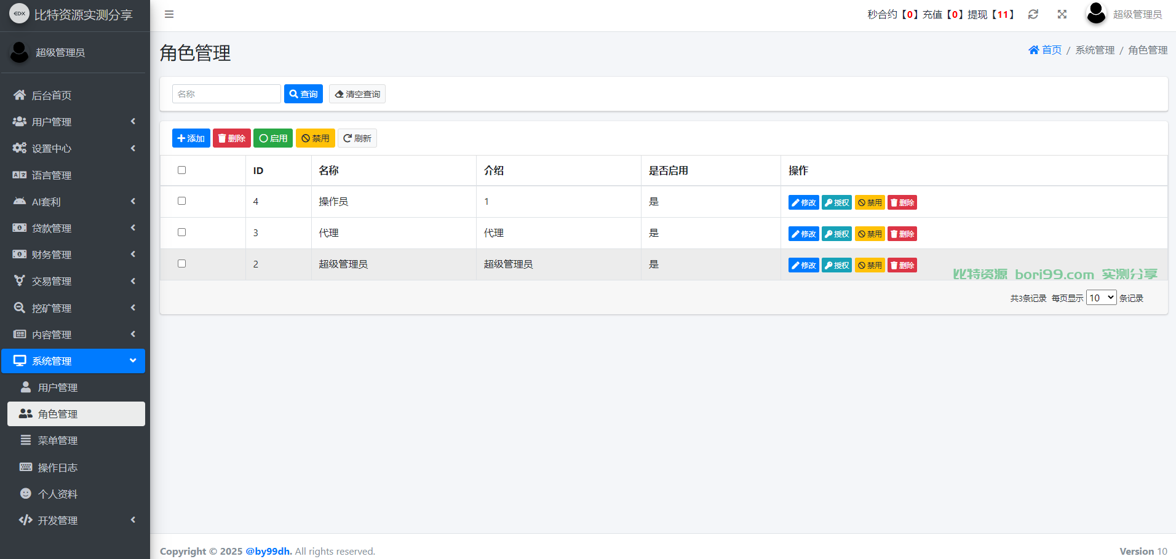Click the red 删除 toolbar button
Viewport: 1176px width, 559px height.
[x=232, y=138]
